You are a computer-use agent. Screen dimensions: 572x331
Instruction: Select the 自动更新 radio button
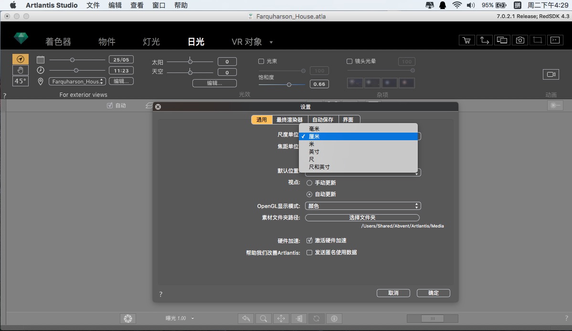coord(309,194)
